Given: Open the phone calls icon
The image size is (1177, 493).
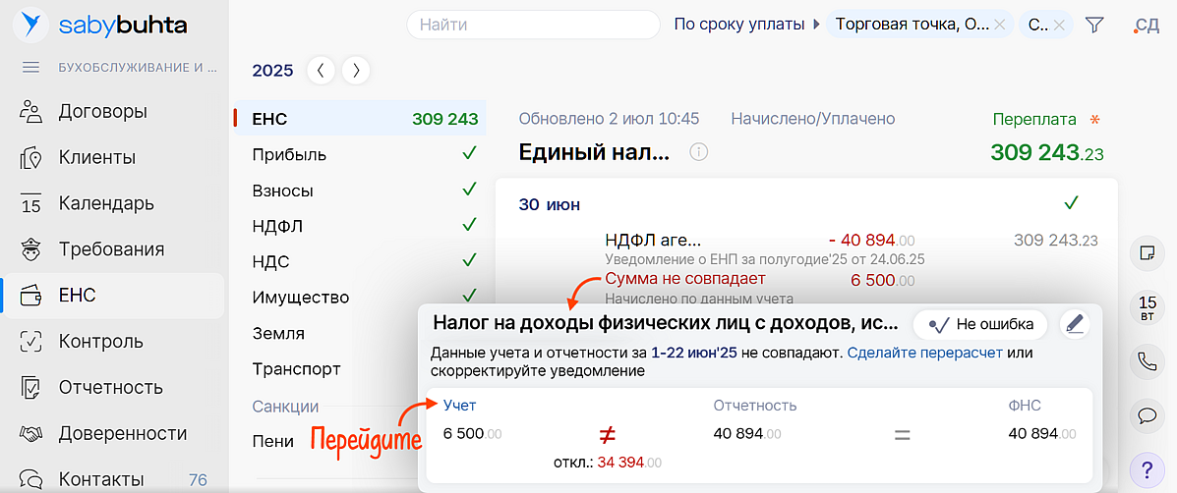Looking at the screenshot, I should pos(1146,361).
